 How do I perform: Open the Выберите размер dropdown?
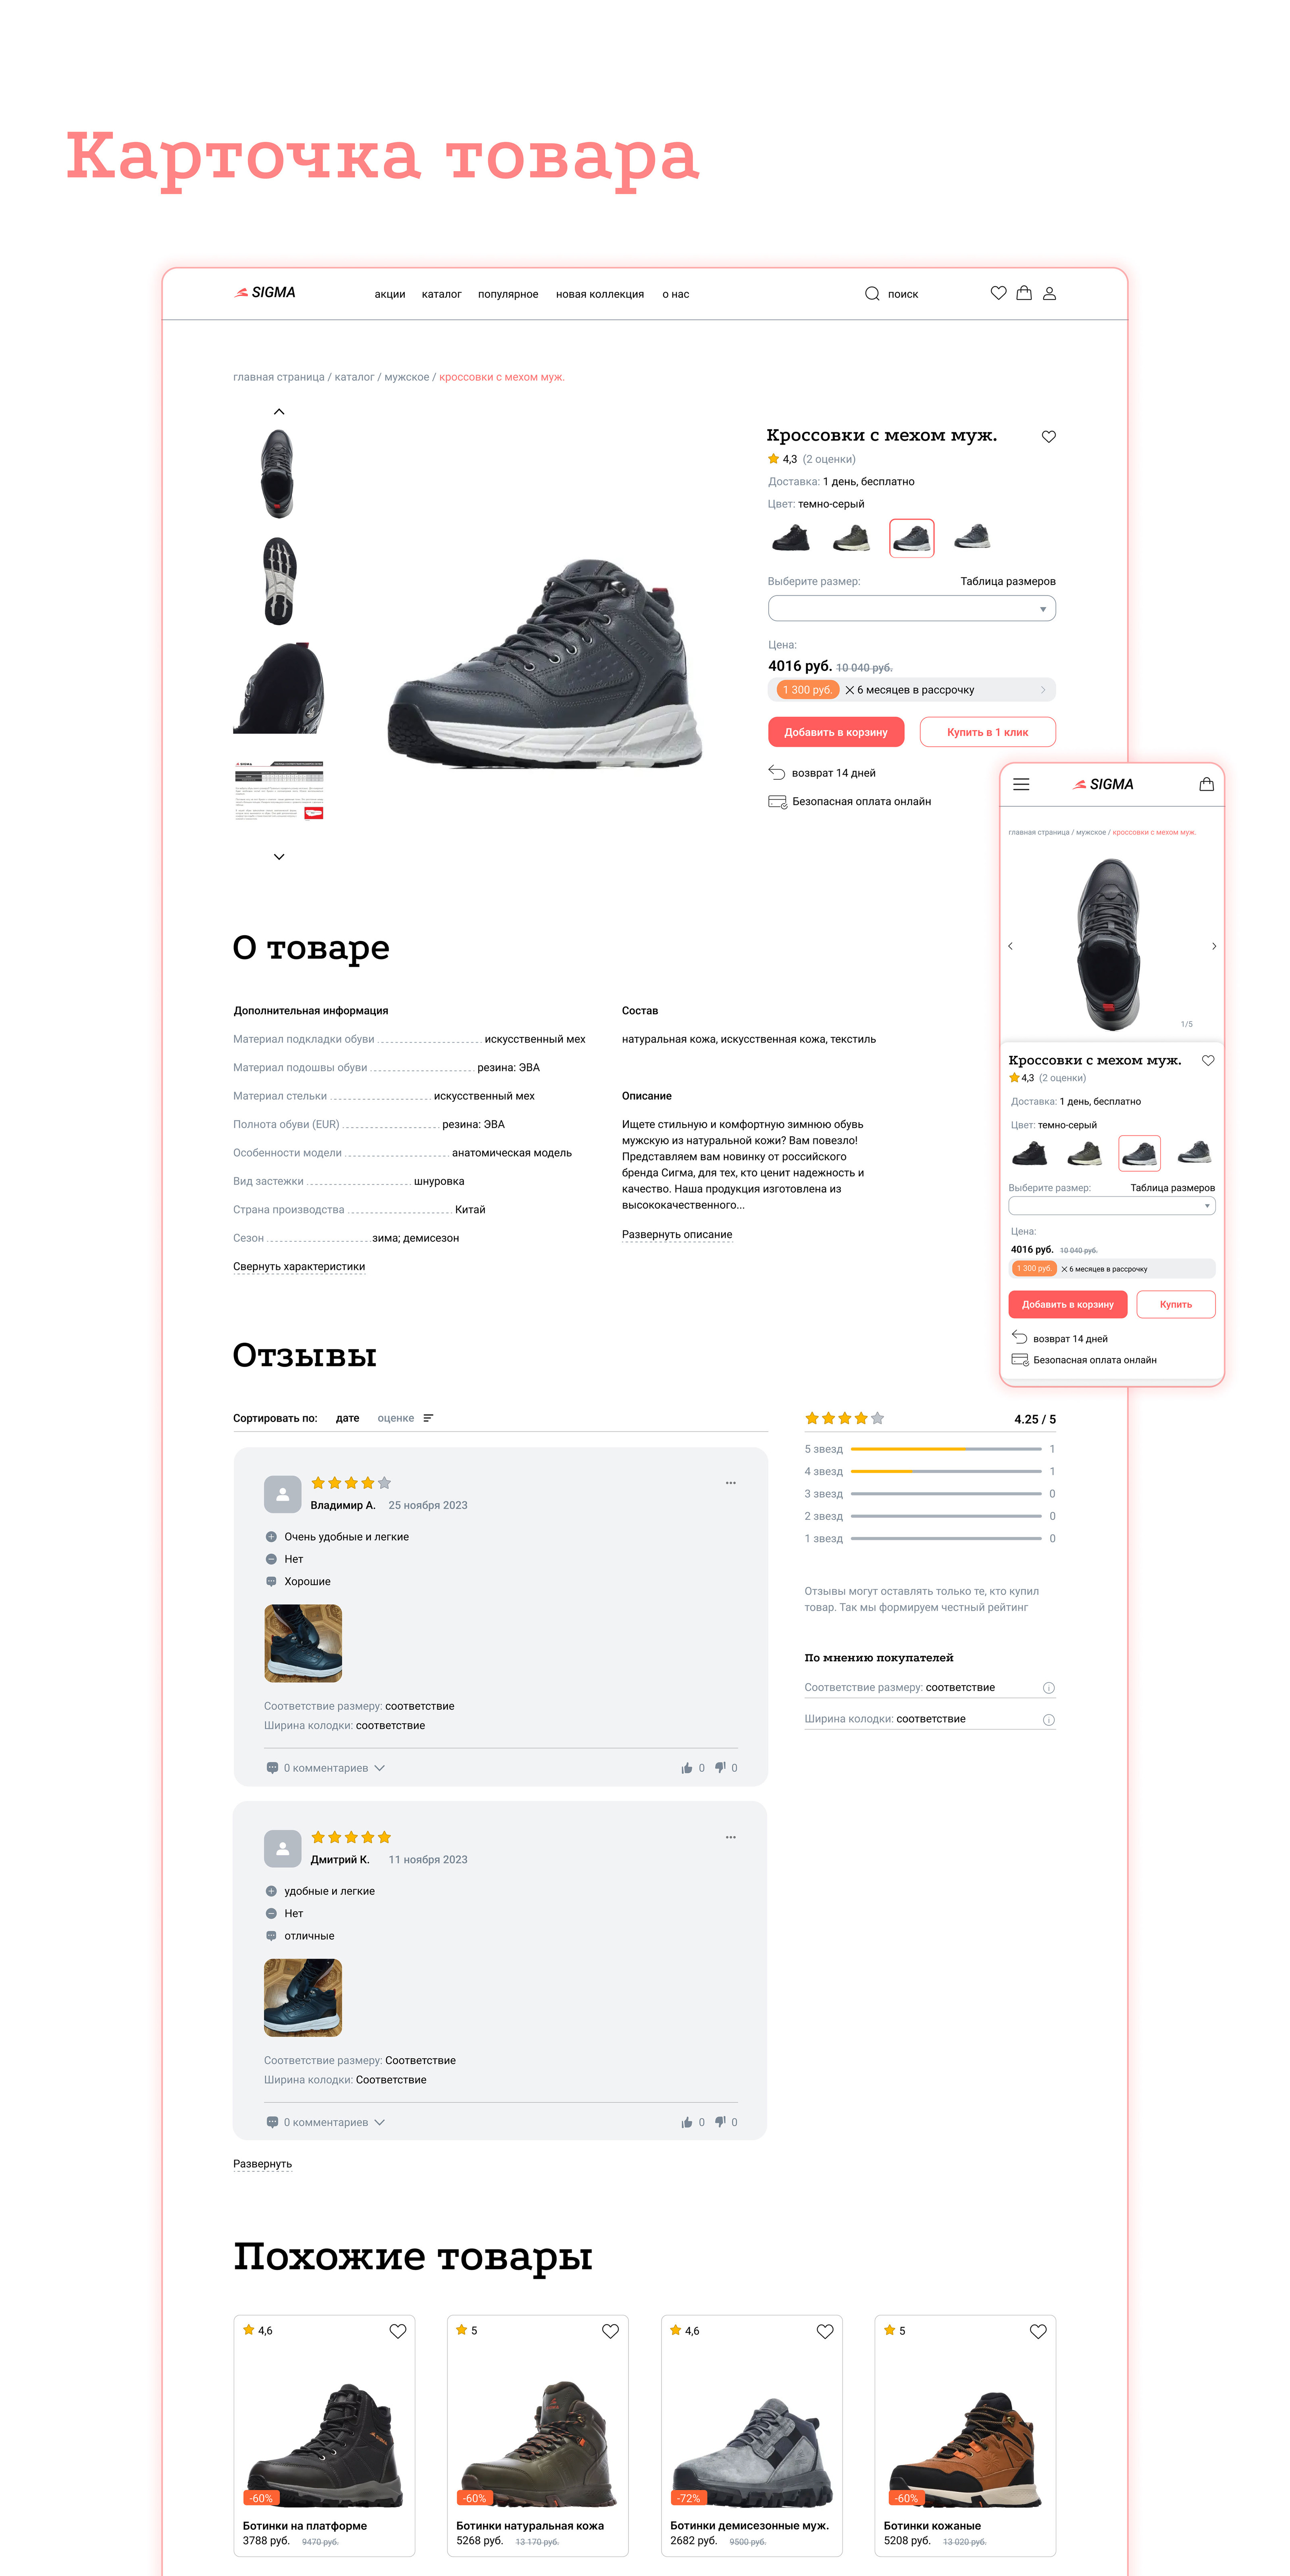point(911,608)
